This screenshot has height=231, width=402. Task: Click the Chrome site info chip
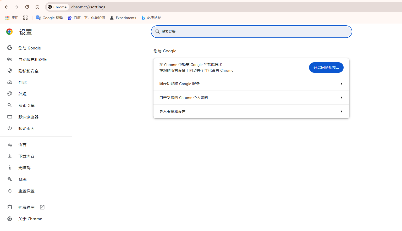click(x=57, y=7)
